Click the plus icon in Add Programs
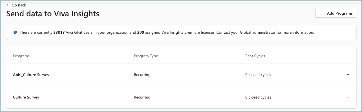362x112 pixels. tap(322, 13)
